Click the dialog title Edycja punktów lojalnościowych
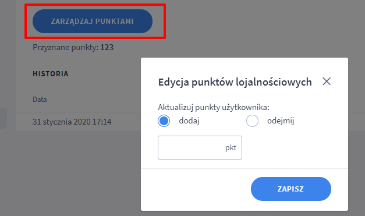Screen dimensions: 365x216 coord(235,82)
